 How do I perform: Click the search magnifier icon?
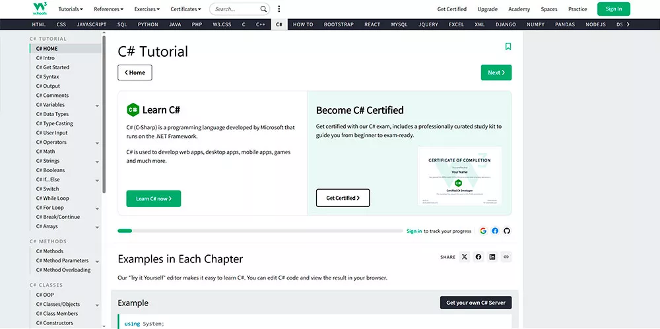[x=263, y=9]
